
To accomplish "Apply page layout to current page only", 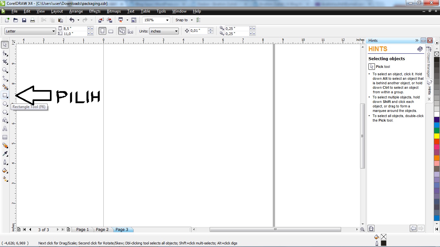I will click(x=130, y=31).
